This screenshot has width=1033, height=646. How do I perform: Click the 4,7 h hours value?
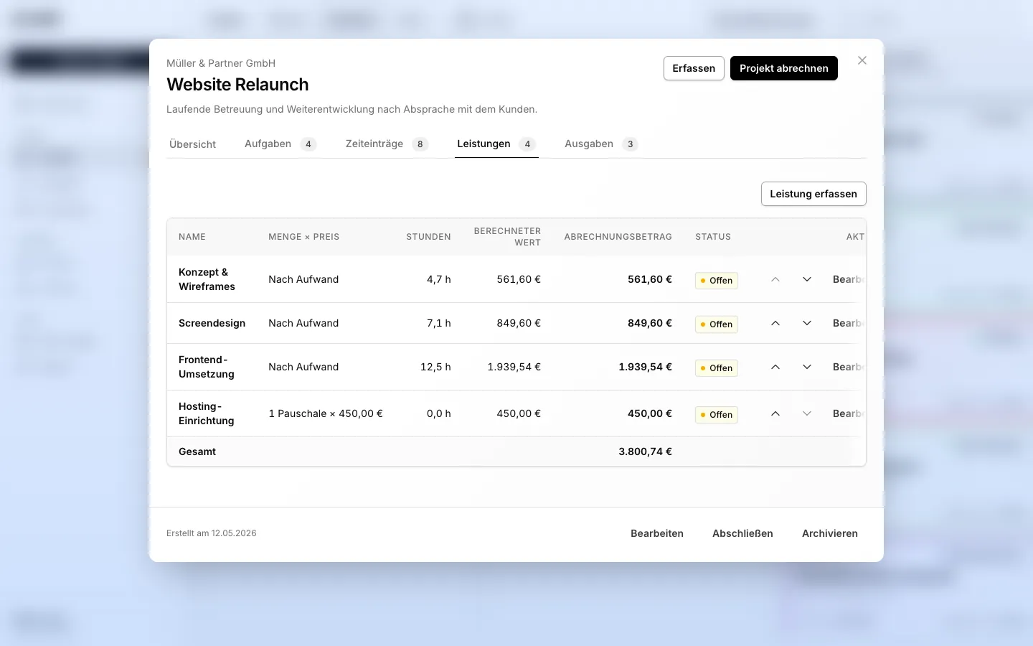[x=439, y=279]
